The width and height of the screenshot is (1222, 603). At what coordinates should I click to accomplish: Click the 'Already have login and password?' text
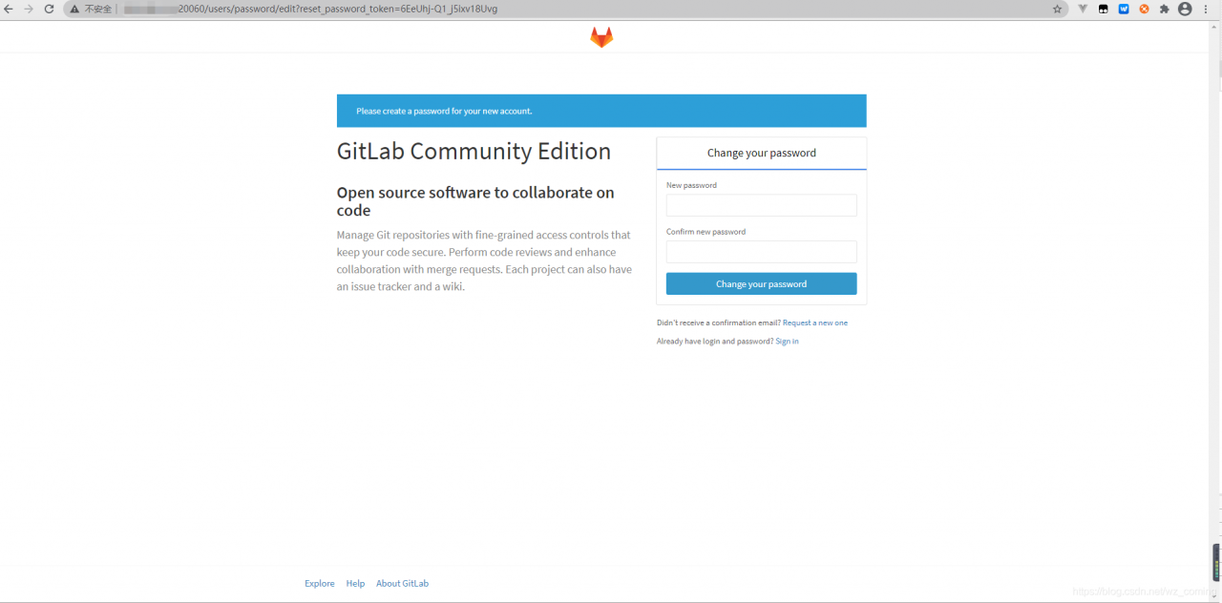pos(715,342)
